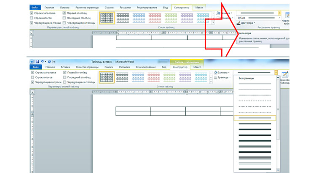316x174 pixels.
Task: Switch to Макет tab in lower window
Action: [197, 67]
